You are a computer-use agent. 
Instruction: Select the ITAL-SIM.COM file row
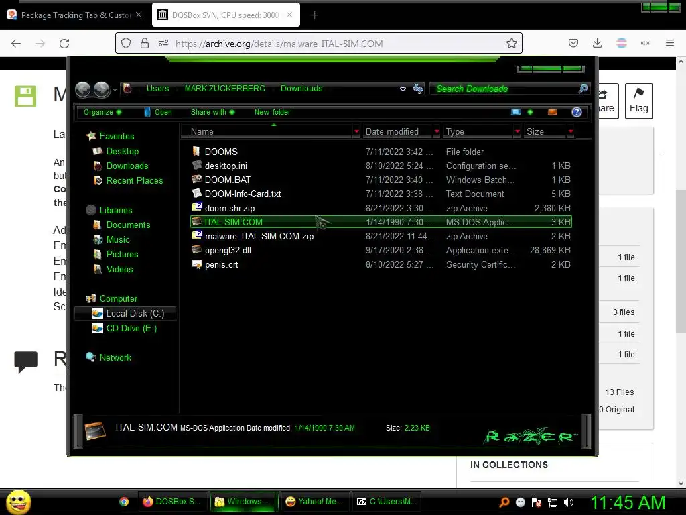click(x=381, y=221)
